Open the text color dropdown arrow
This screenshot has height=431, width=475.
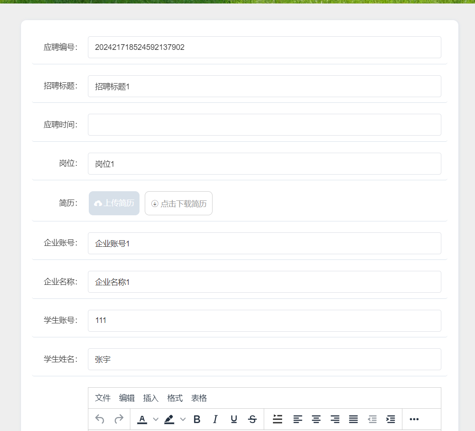[156, 419]
